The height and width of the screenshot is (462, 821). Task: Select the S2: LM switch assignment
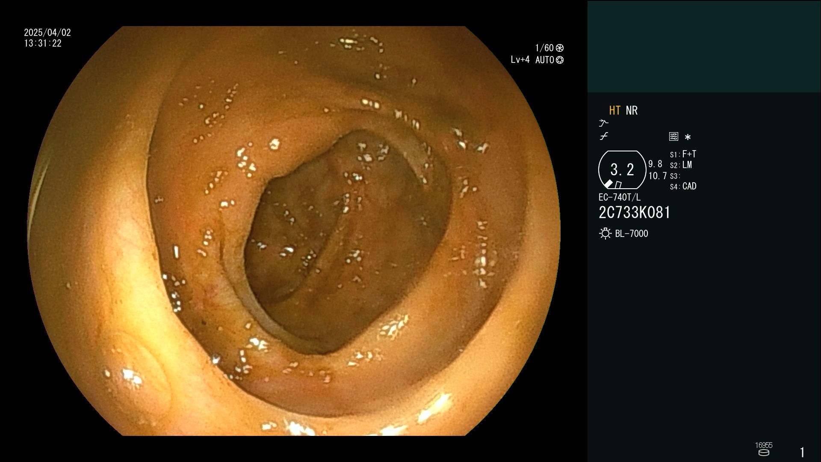pyautogui.click(x=681, y=165)
